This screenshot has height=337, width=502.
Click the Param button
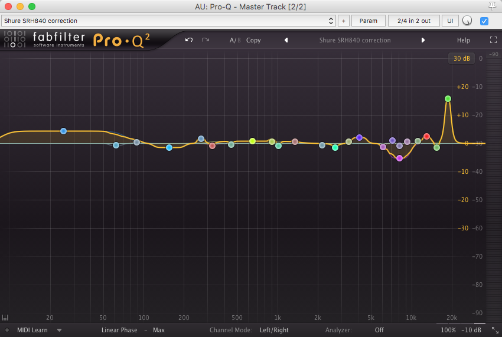368,21
